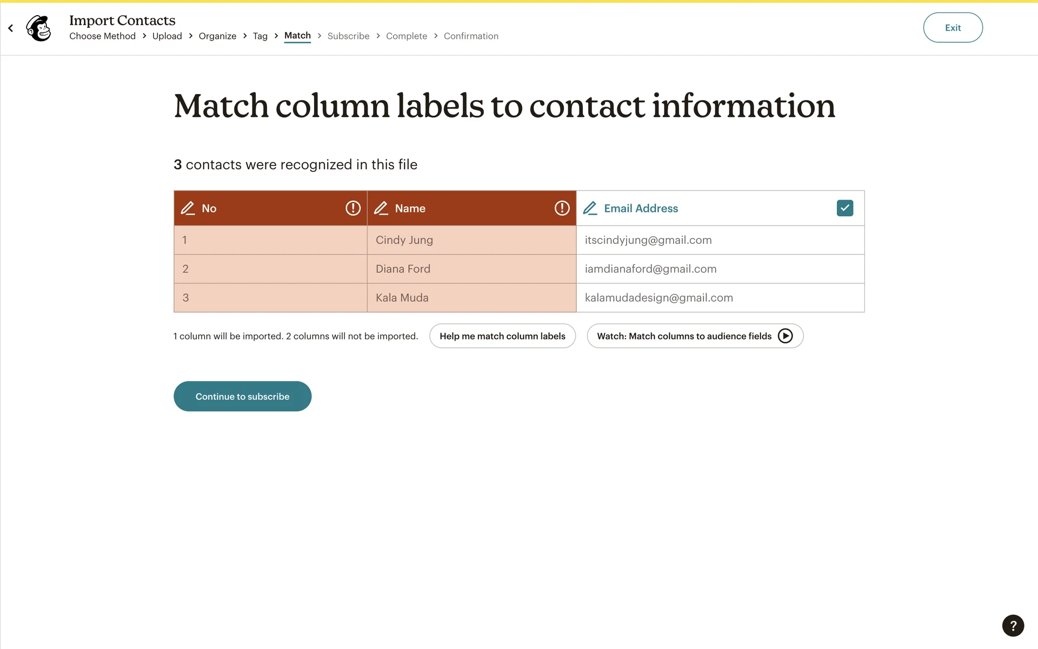Screen dimensions: 1038x649
Task: Click the pencil edit icon on the No column
Action: 188,208
